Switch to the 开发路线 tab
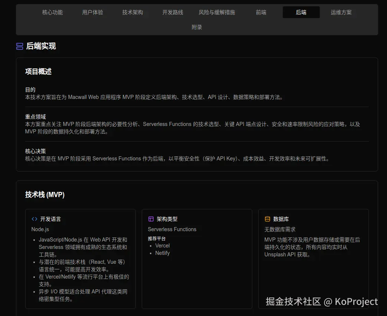The width and height of the screenshot is (387, 316). [x=173, y=12]
